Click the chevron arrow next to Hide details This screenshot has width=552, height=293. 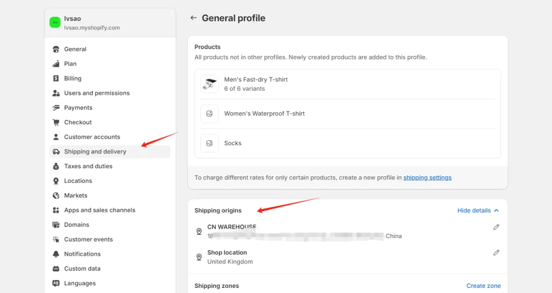tap(496, 210)
